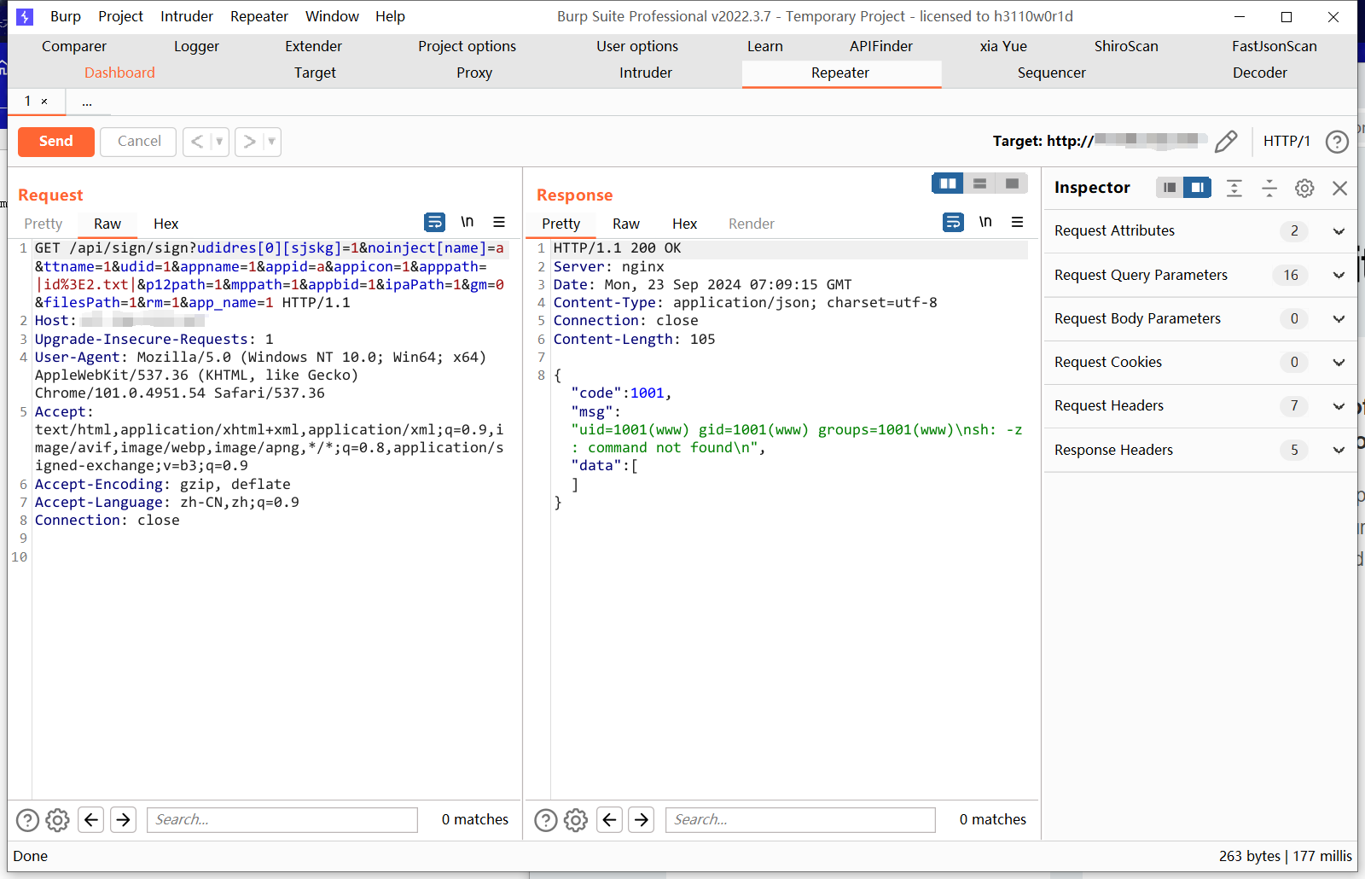1365x879 pixels.
Task: Open the Help menu
Action: [390, 16]
